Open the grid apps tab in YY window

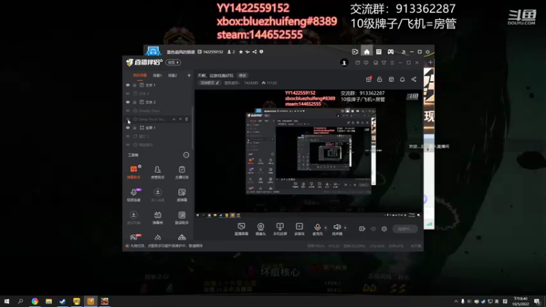point(379,52)
